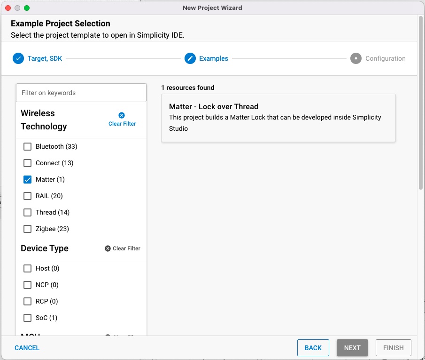This screenshot has width=425, height=360.
Task: Zoom the window with the green button
Action: pos(27,8)
